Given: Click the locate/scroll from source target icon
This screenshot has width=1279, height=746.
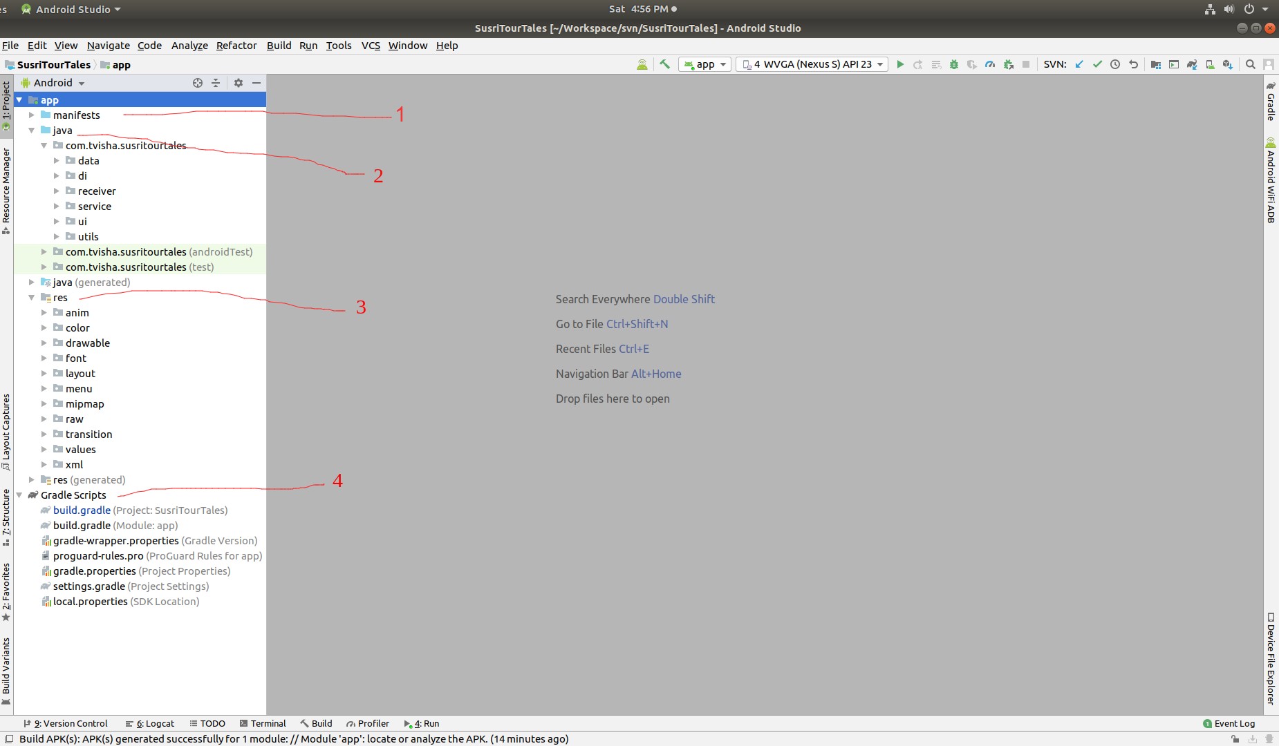Looking at the screenshot, I should click(x=198, y=83).
